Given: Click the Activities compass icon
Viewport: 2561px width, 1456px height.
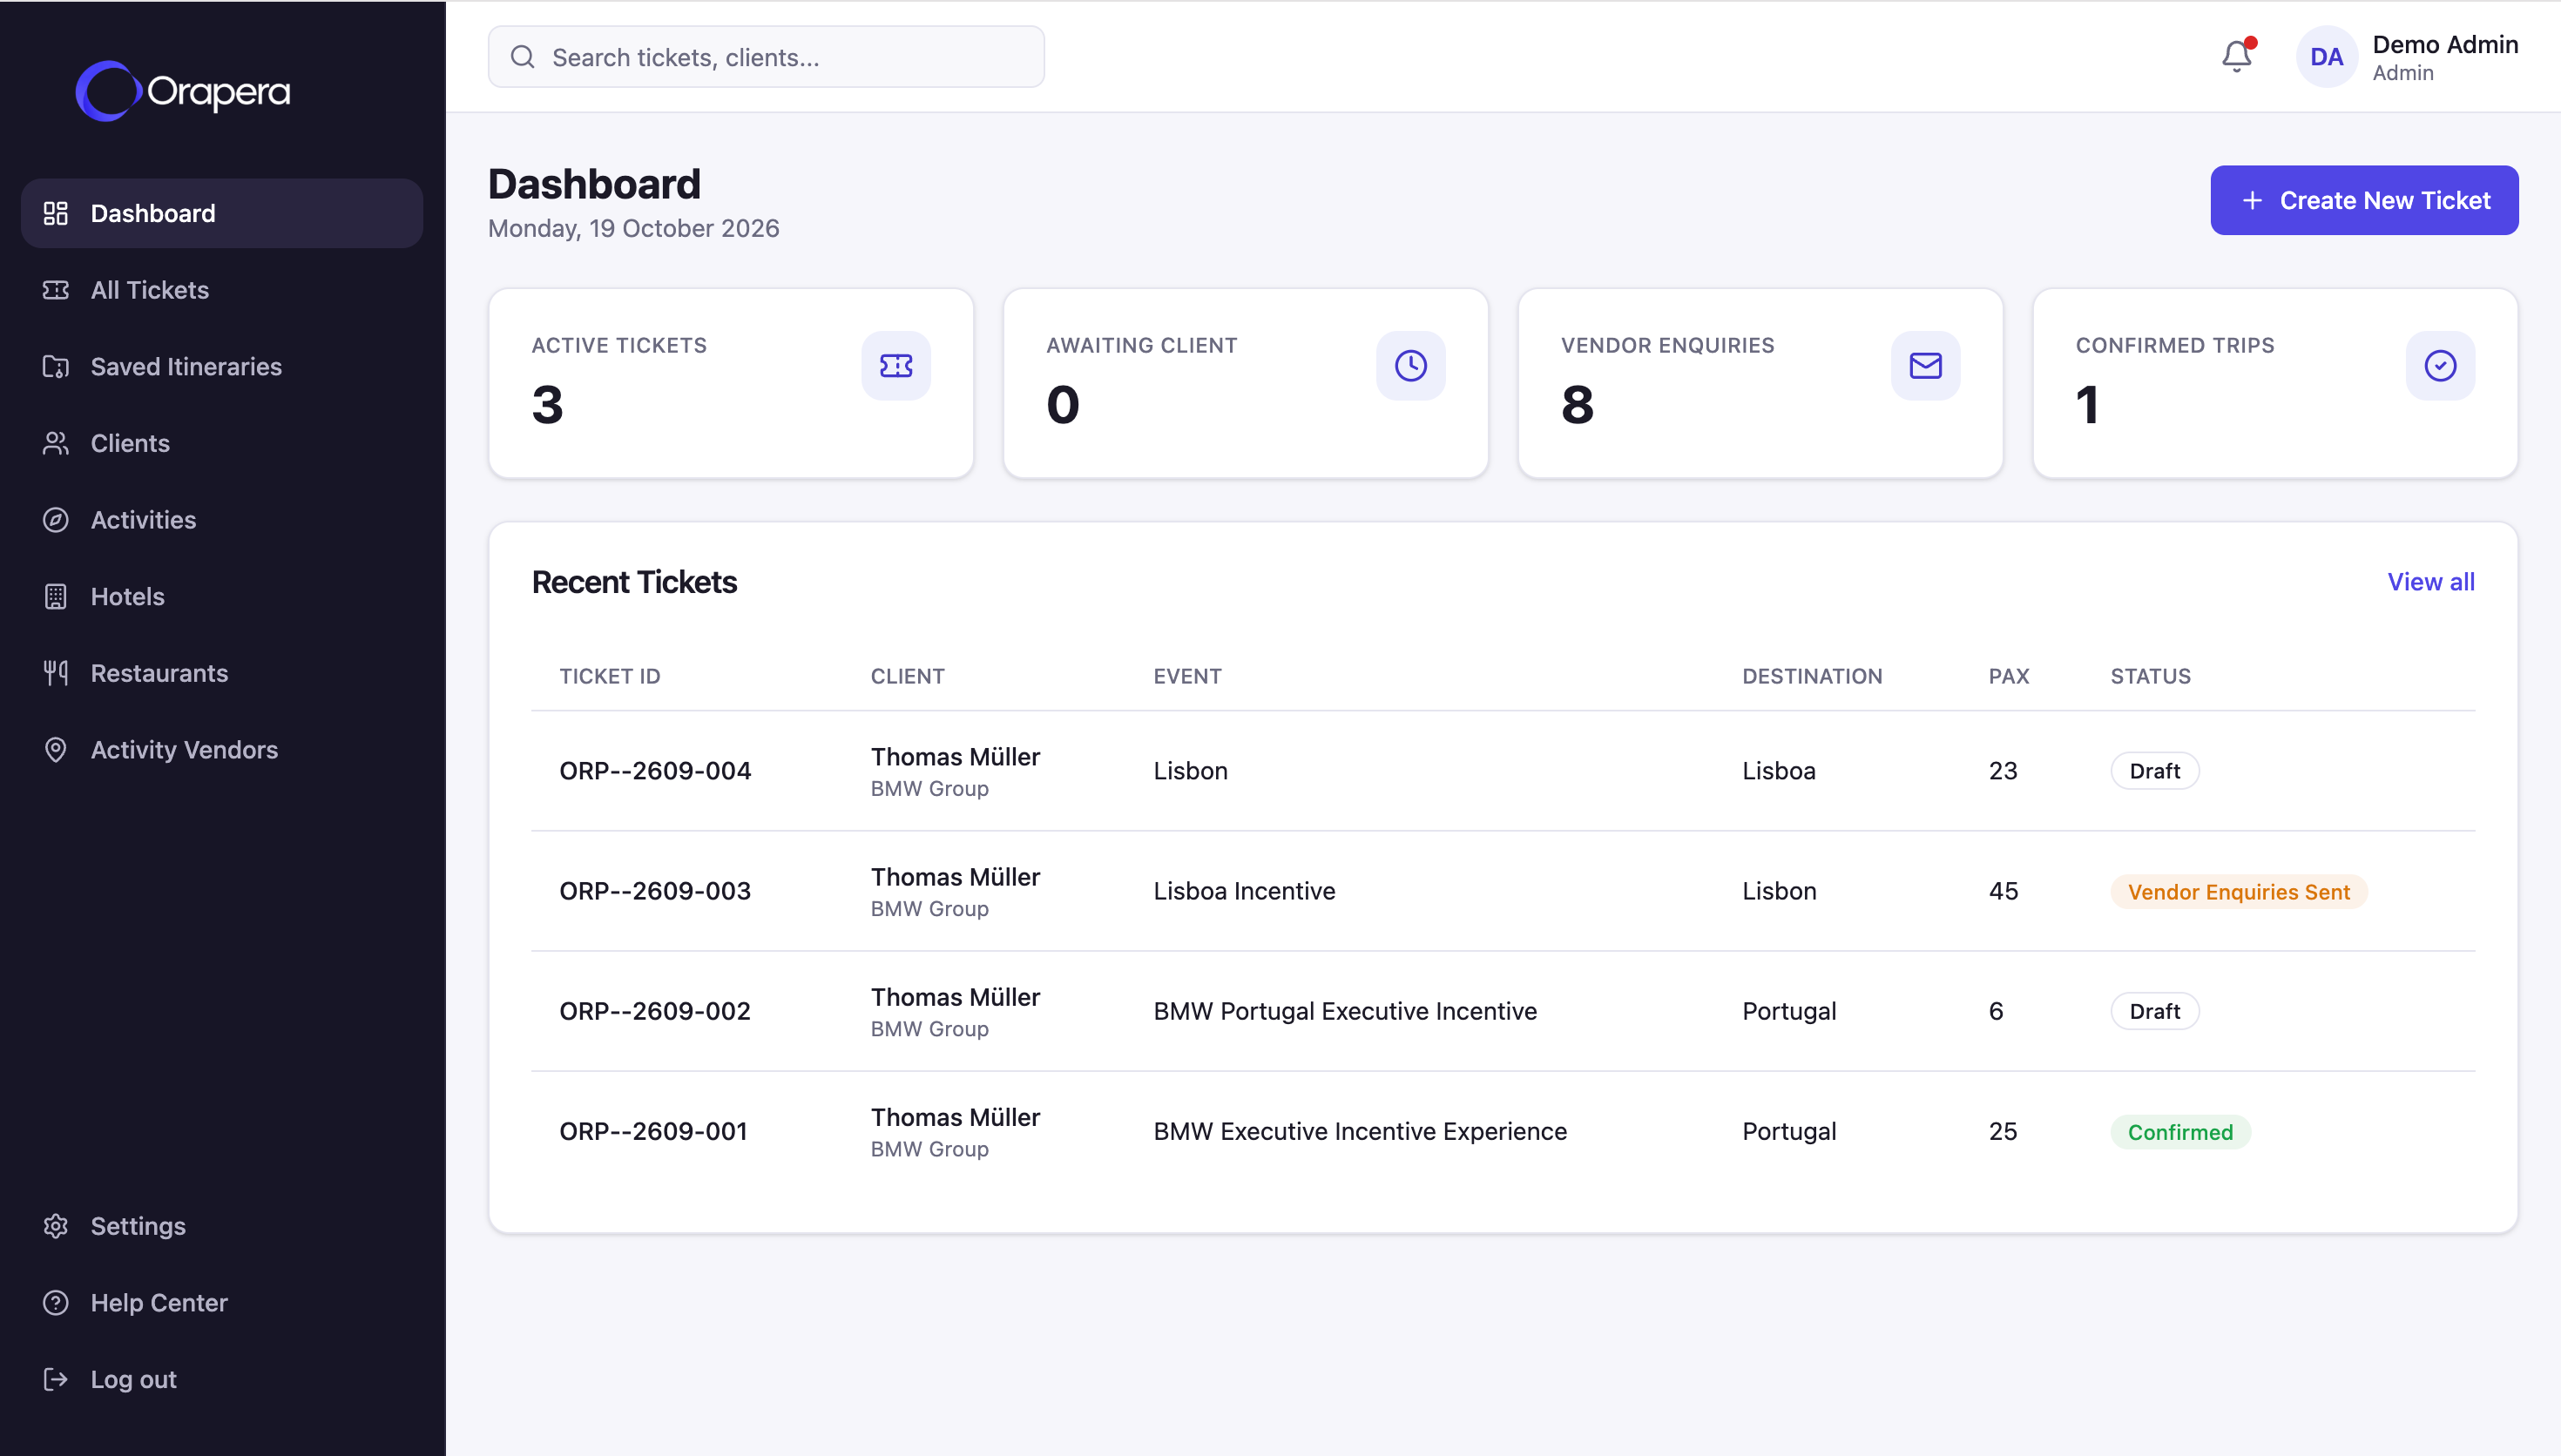Looking at the screenshot, I should (56, 520).
